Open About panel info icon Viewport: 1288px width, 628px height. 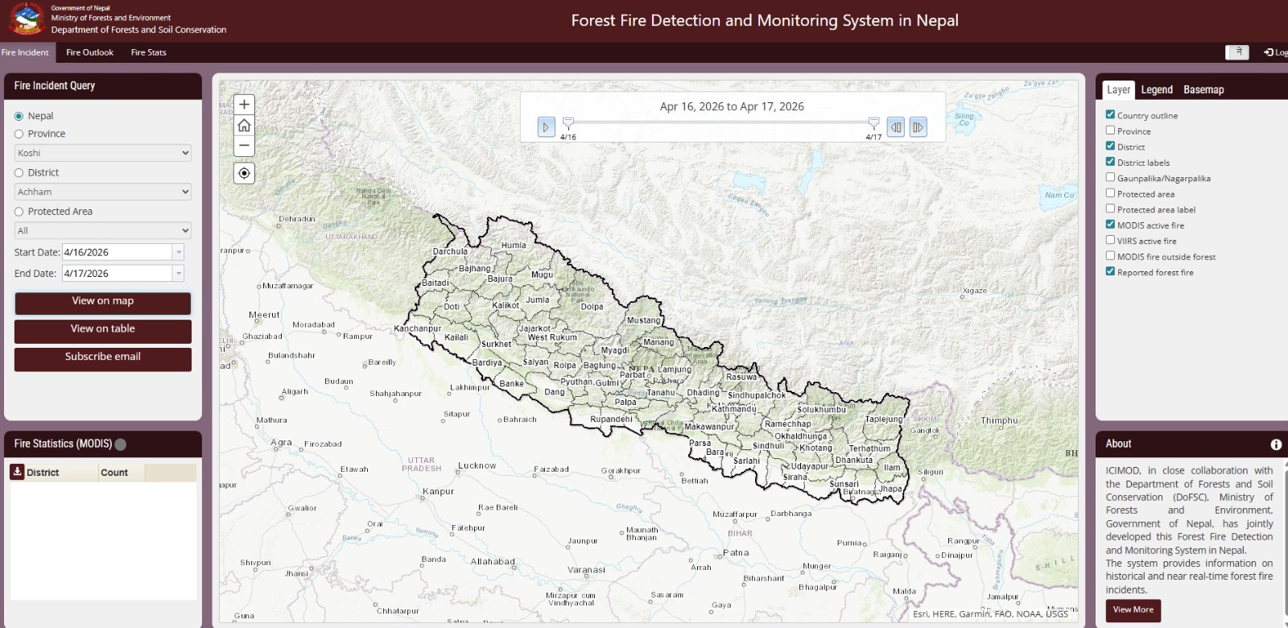[1276, 444]
